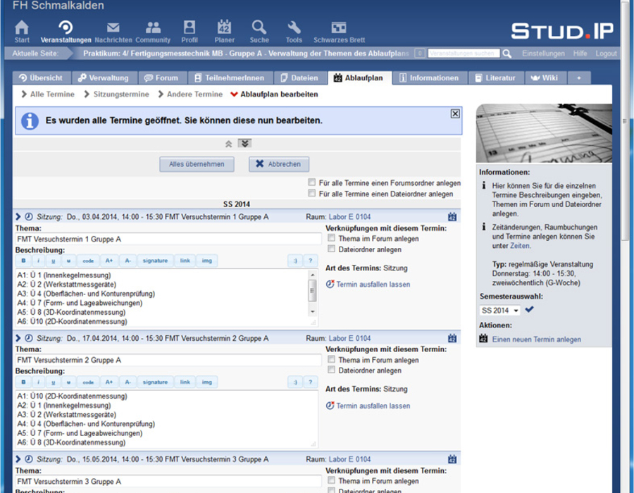Check Thema im Forum anlegen for Versuchstermin 2
The height and width of the screenshot is (493, 634).
tap(332, 359)
